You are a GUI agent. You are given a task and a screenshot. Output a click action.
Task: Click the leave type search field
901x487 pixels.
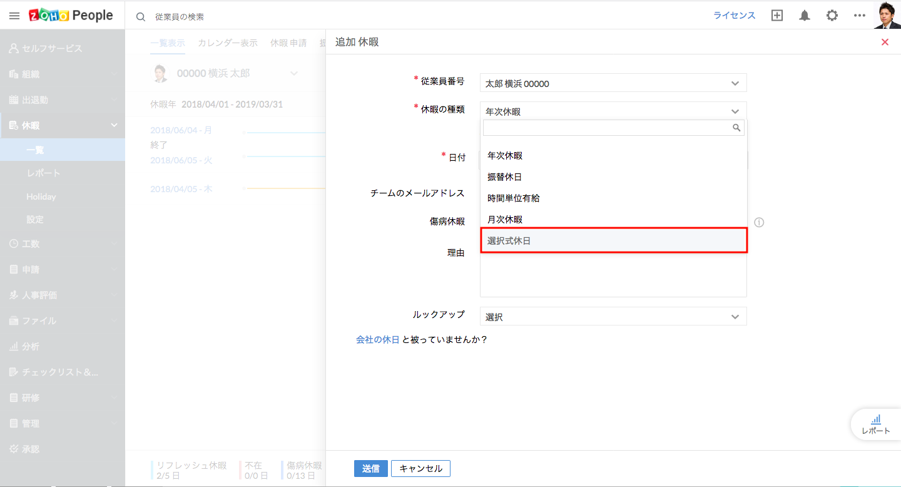pyautogui.click(x=607, y=128)
